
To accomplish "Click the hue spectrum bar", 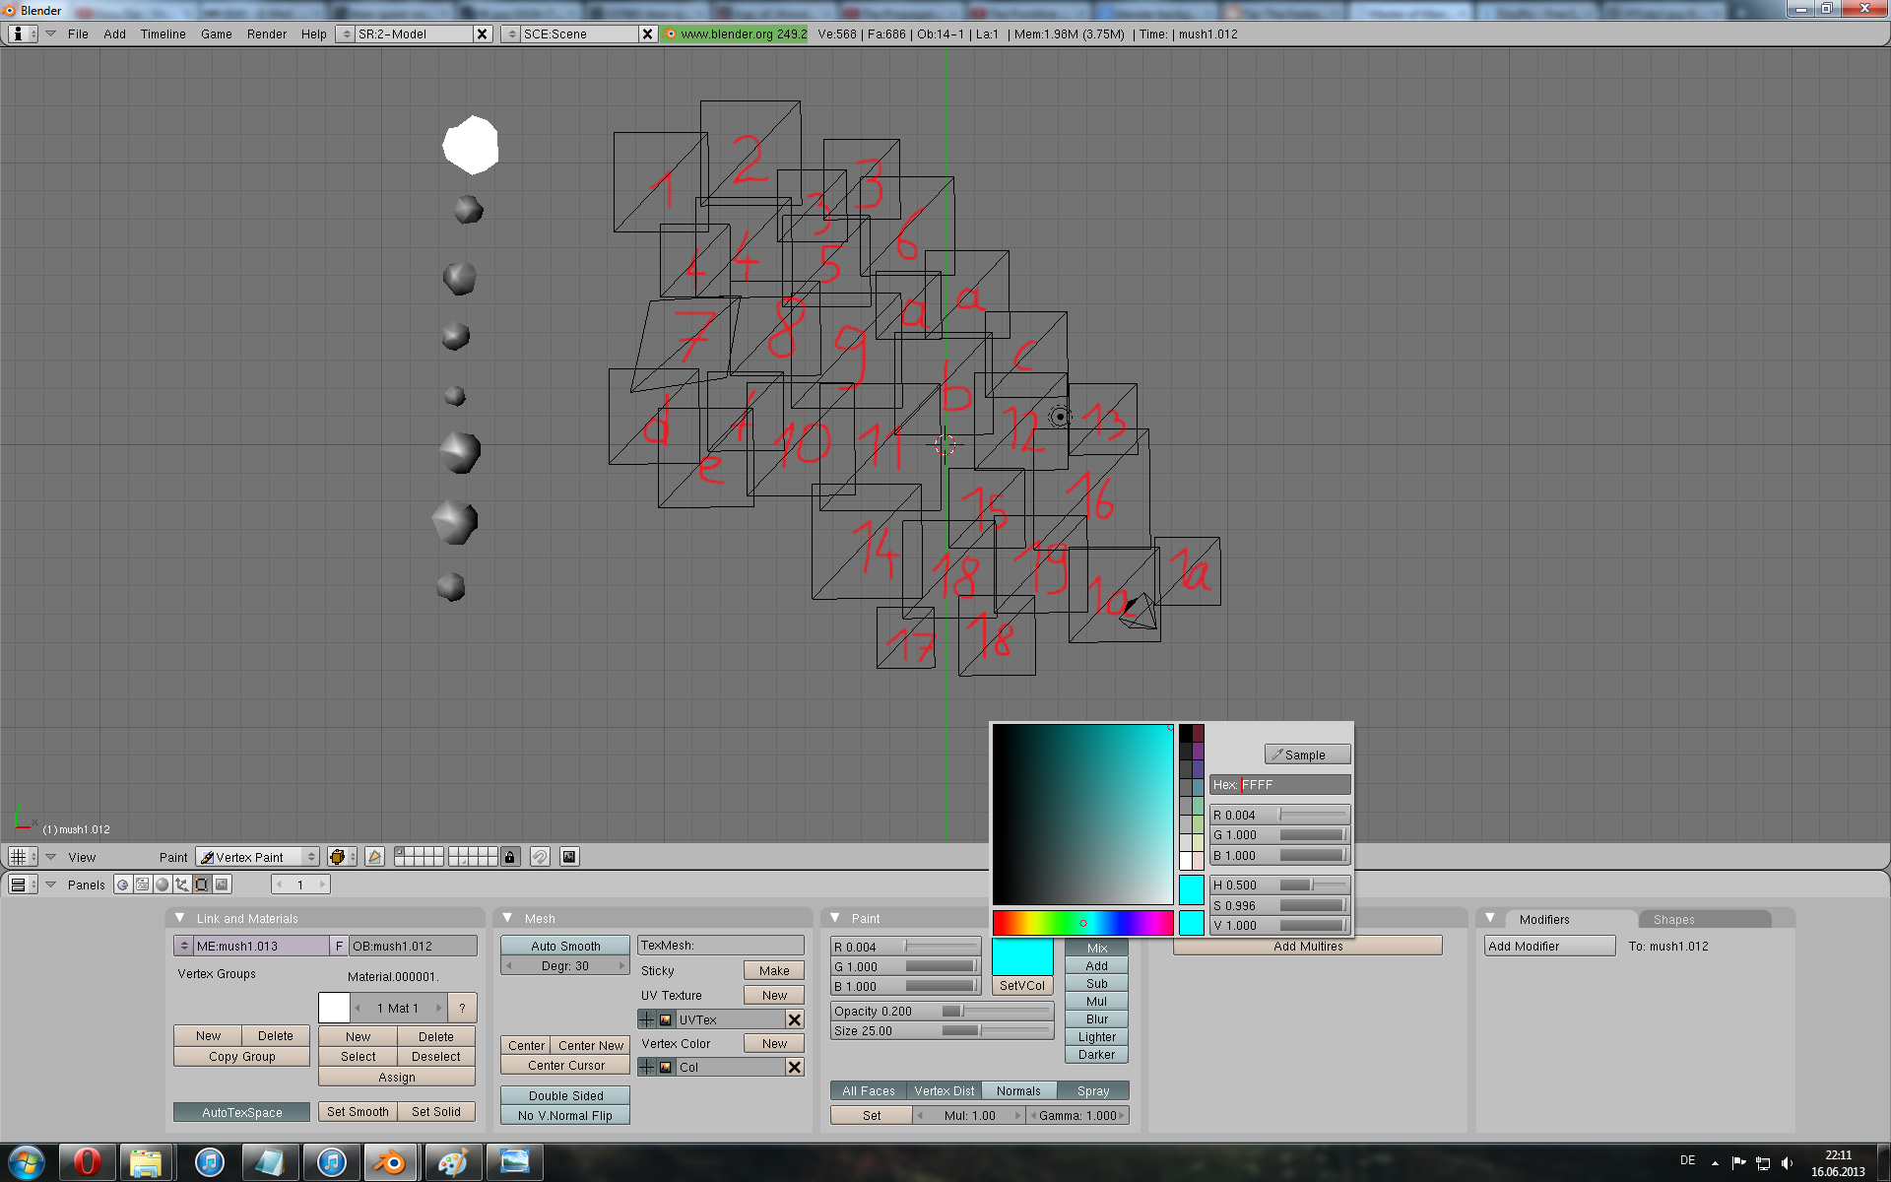I will tap(1082, 923).
